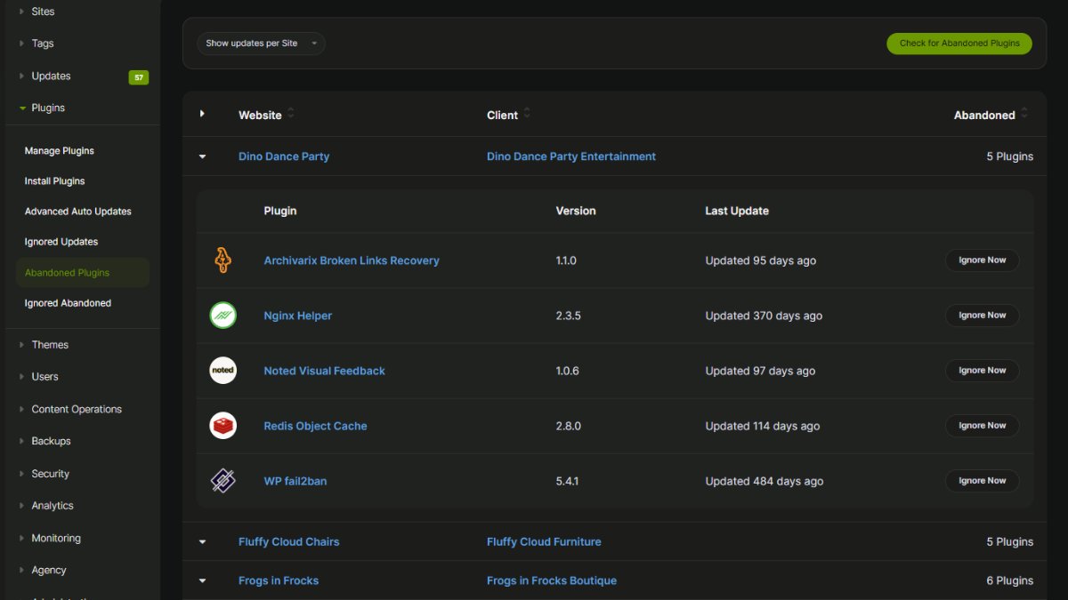The image size is (1068, 600).
Task: Expand the Analytics sidebar section
Action: coord(22,506)
